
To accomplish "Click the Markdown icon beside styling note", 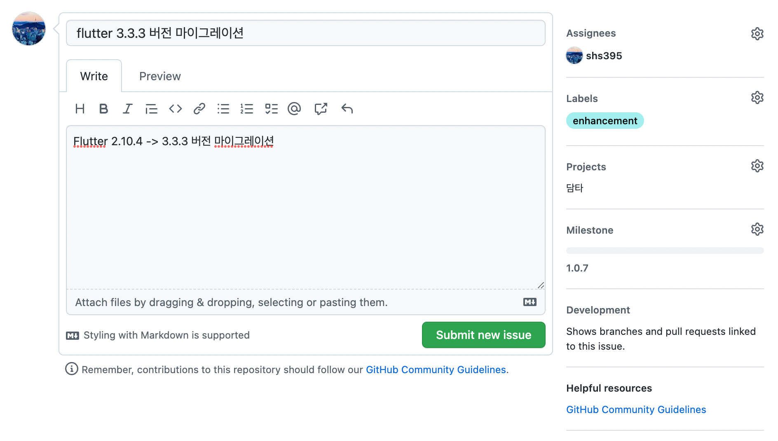I will click(x=73, y=336).
